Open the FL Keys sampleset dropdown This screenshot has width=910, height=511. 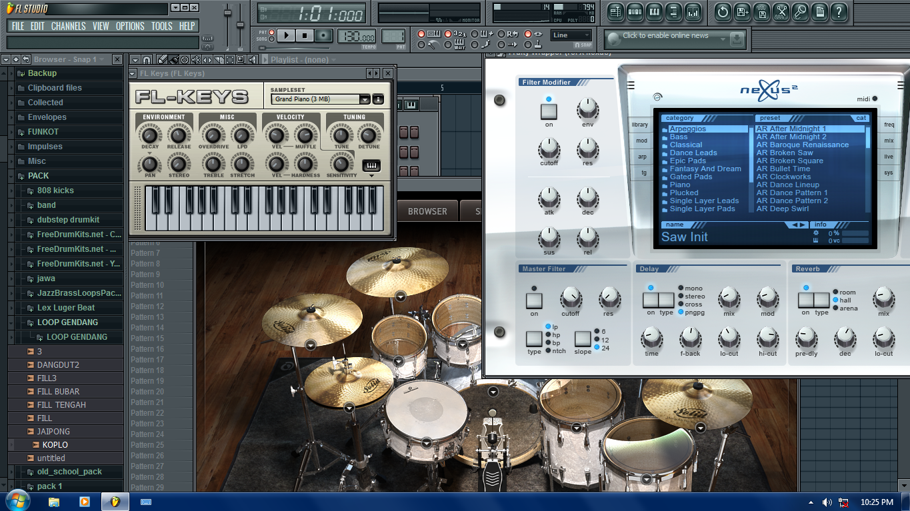click(x=365, y=99)
